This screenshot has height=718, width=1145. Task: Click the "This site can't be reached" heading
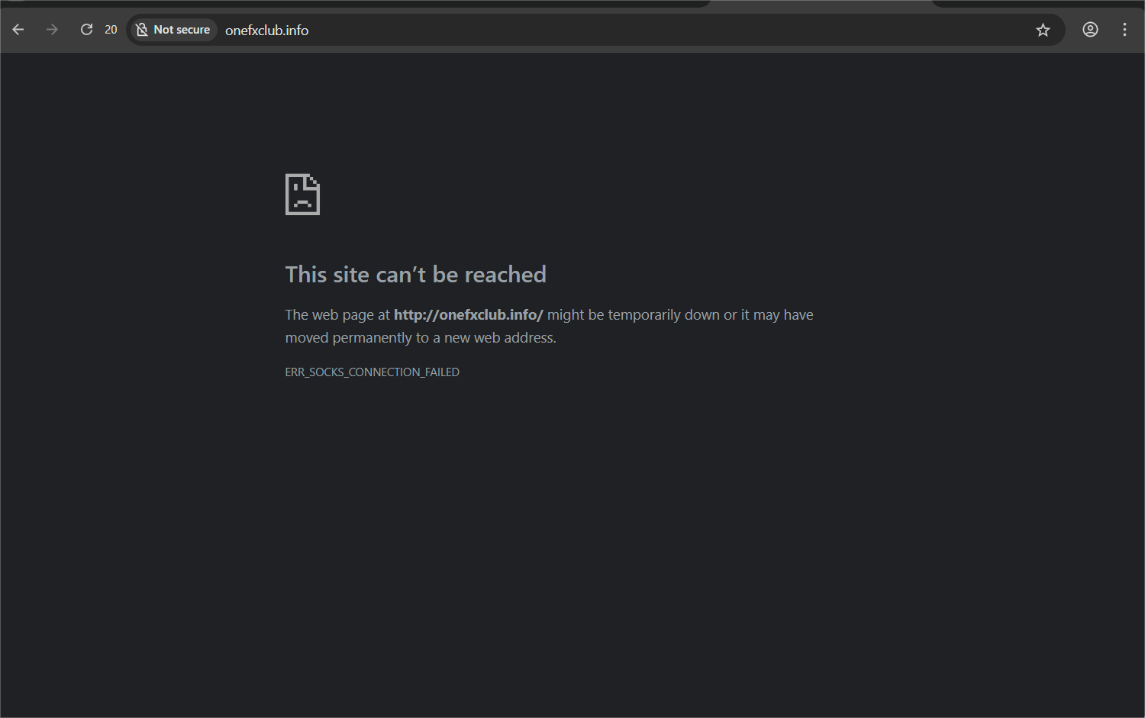(415, 275)
